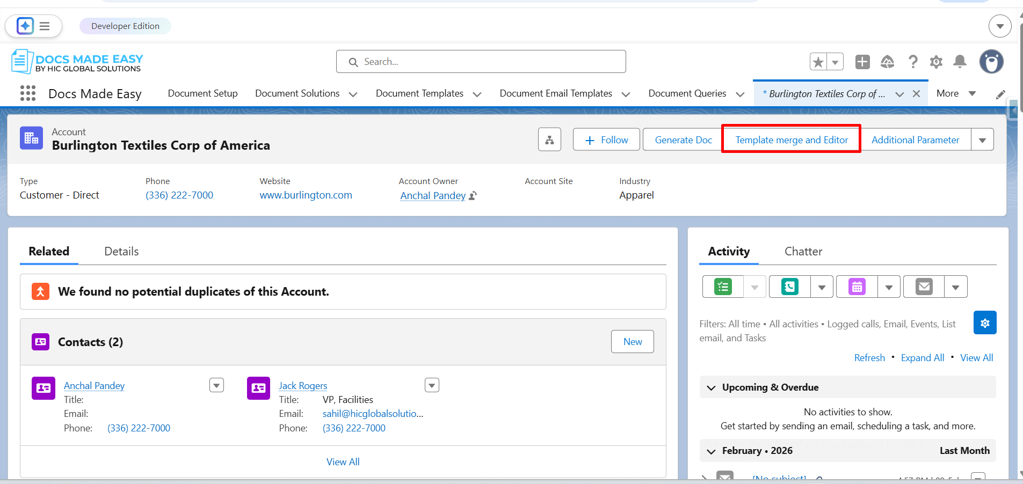Click the account hierarchy icon
Image resolution: width=1023 pixels, height=484 pixels.
[549, 140]
